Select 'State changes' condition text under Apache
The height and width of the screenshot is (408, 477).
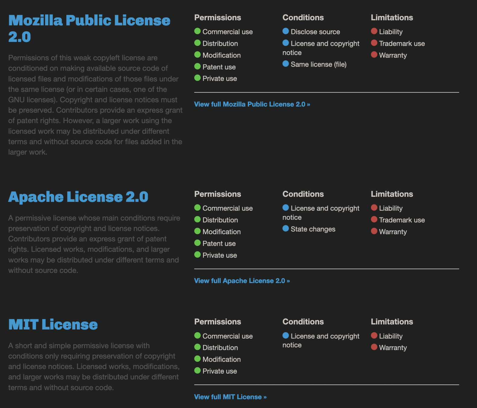pyautogui.click(x=313, y=229)
